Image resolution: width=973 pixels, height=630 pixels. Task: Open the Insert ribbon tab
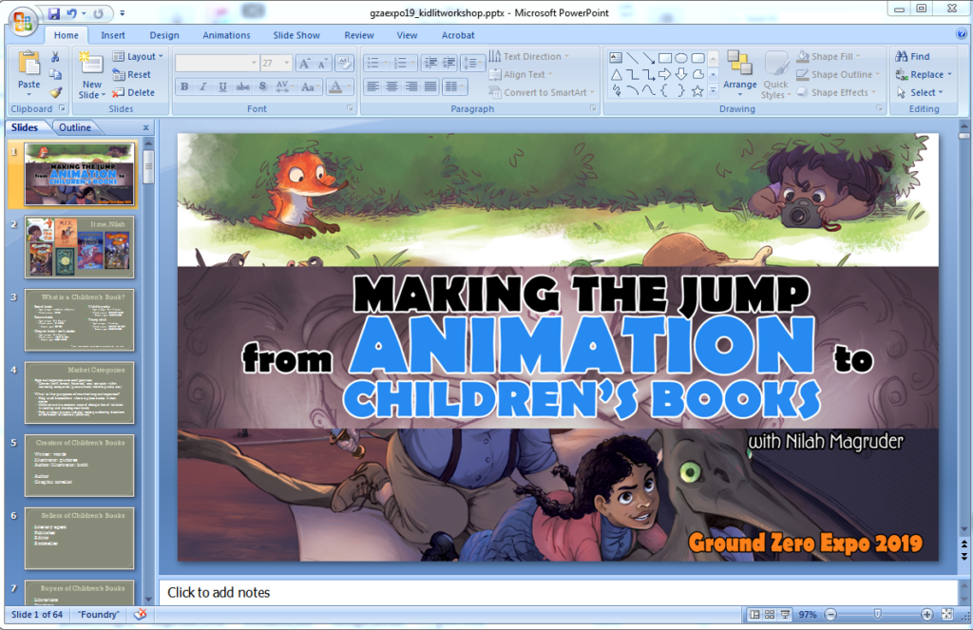click(x=113, y=35)
